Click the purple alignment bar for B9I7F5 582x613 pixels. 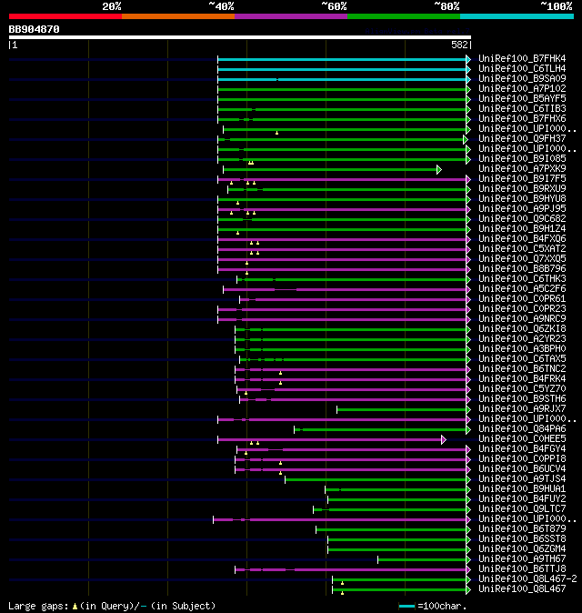click(342, 179)
